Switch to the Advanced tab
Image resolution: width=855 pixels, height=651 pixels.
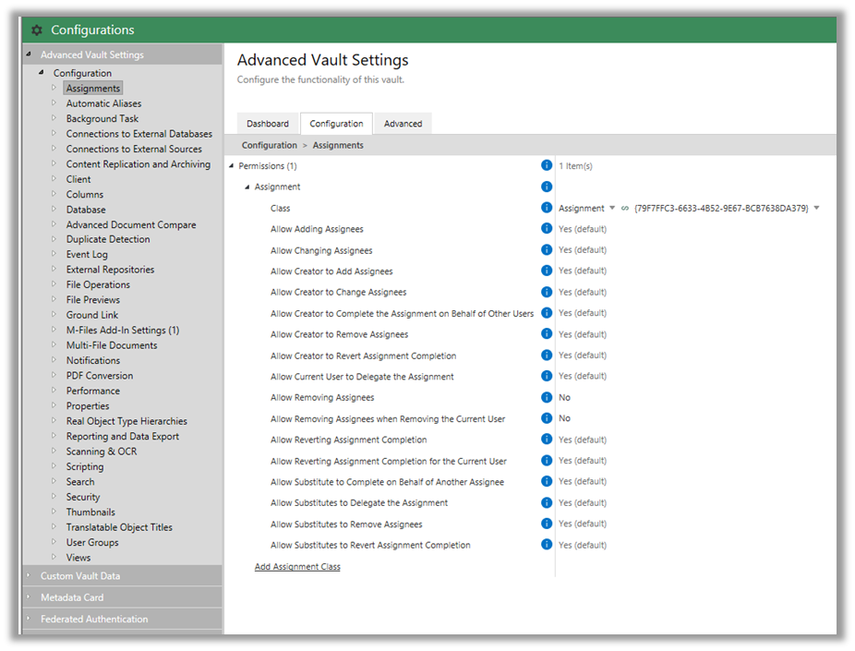pos(403,124)
